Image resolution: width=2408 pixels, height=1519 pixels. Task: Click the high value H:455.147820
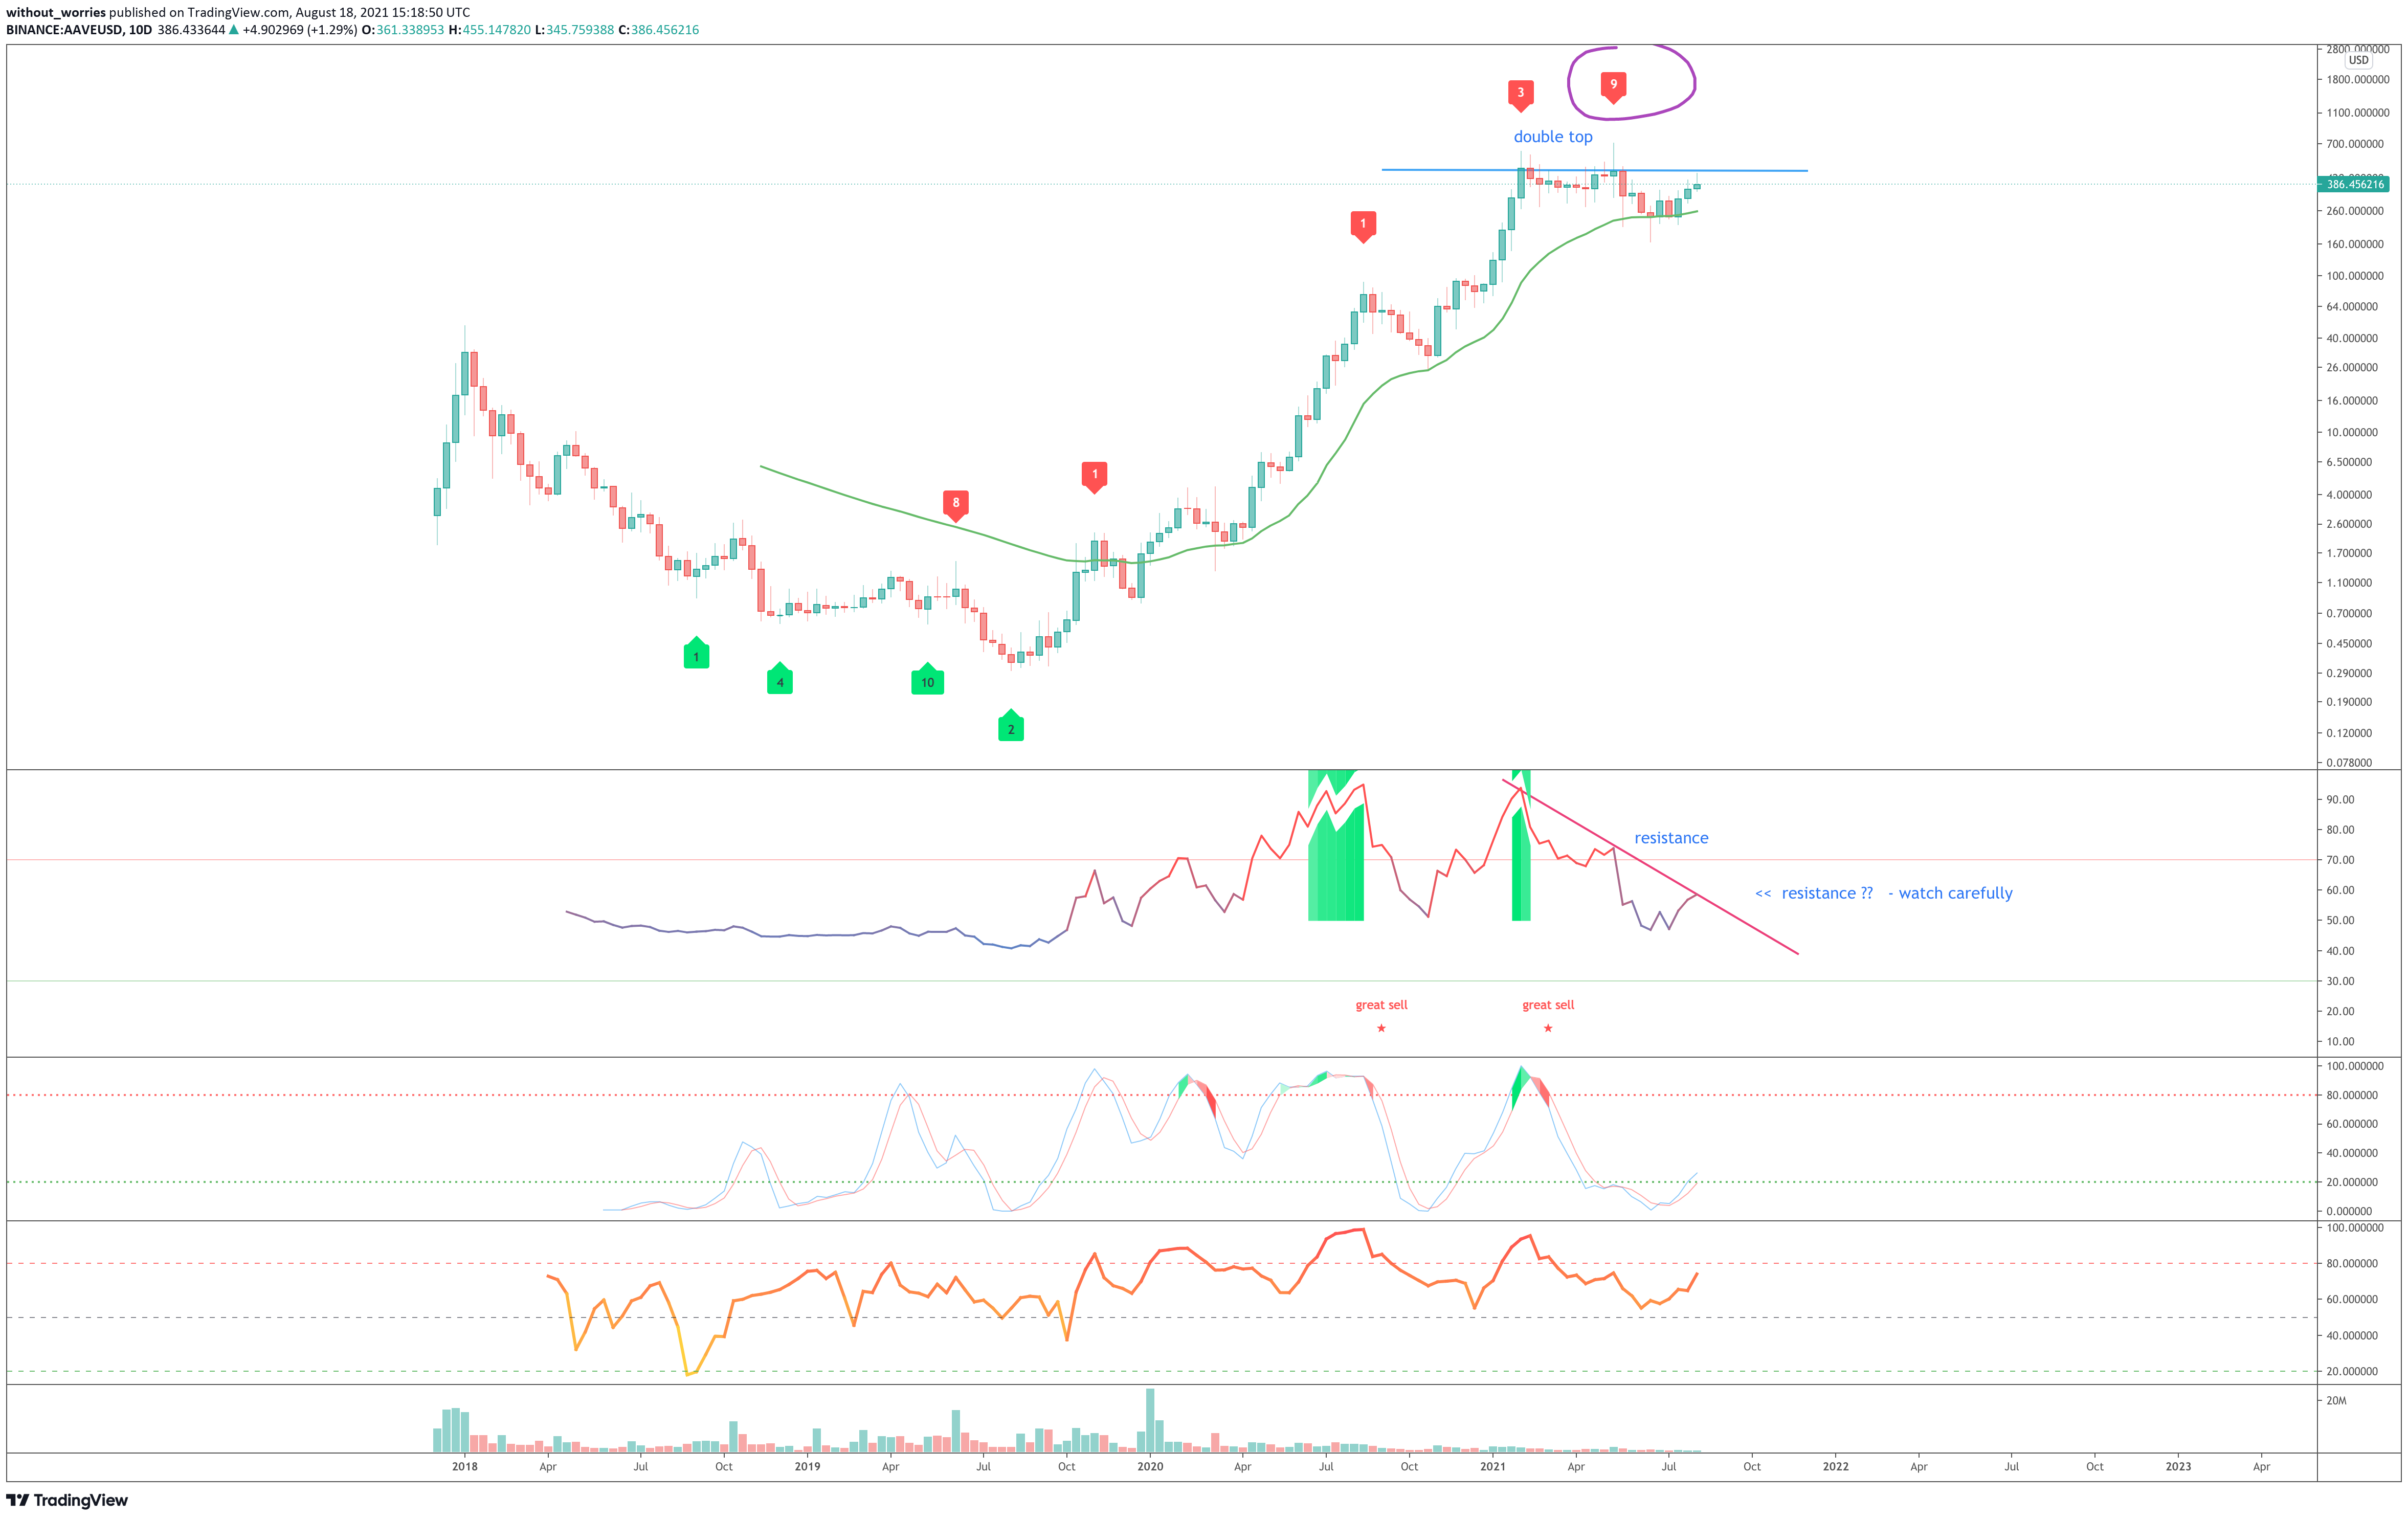tap(490, 30)
